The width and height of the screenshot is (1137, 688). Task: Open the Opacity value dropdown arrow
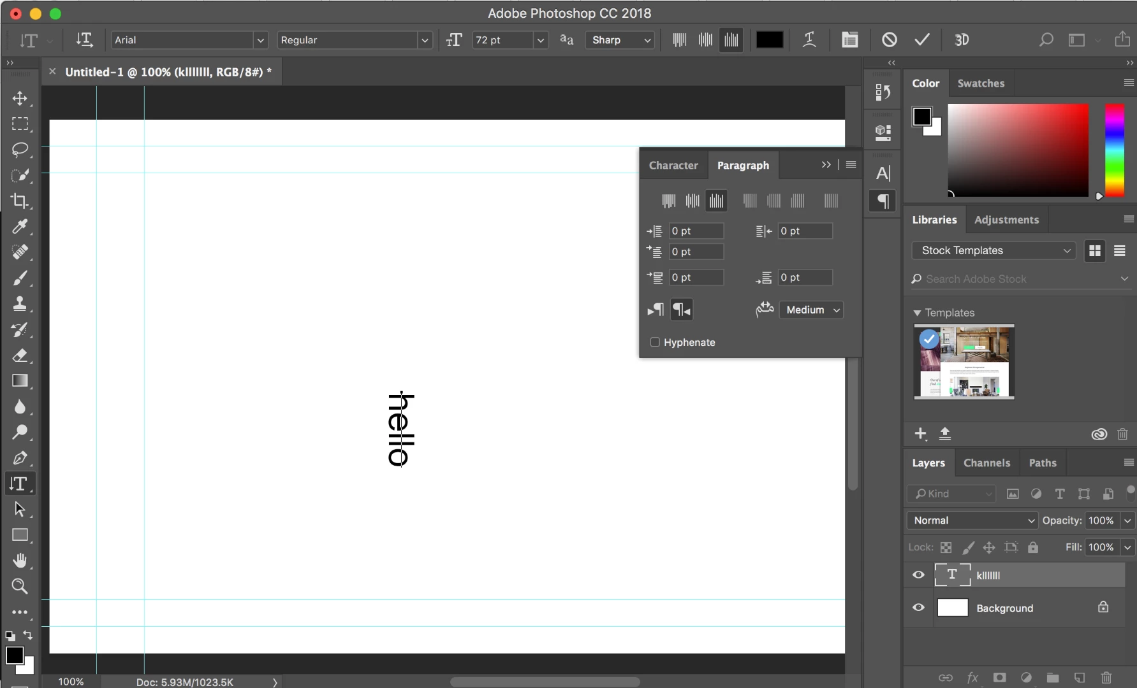pyautogui.click(x=1127, y=520)
